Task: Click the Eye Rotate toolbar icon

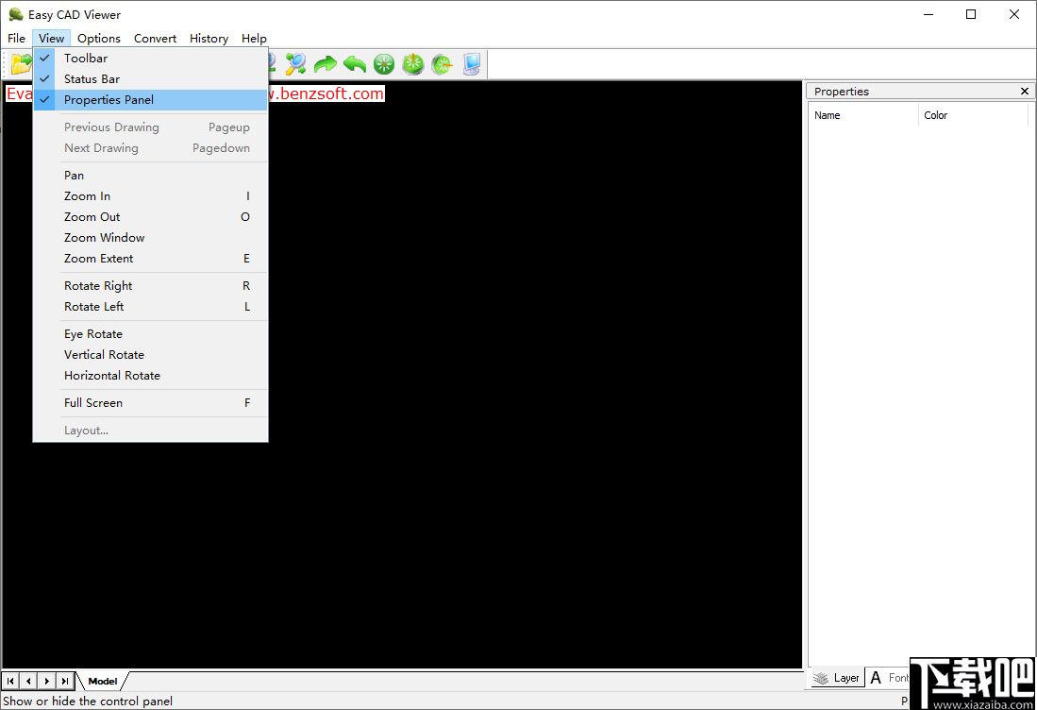Action: pos(384,64)
